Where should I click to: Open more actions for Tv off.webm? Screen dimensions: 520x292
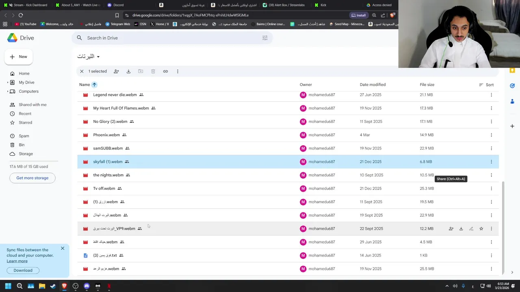491,189
